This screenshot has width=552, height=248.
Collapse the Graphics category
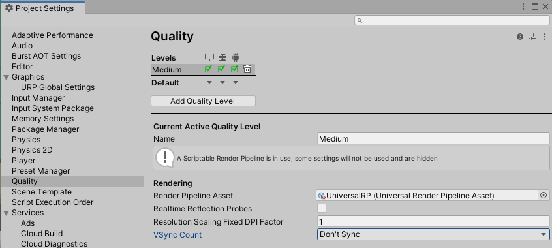[6, 77]
